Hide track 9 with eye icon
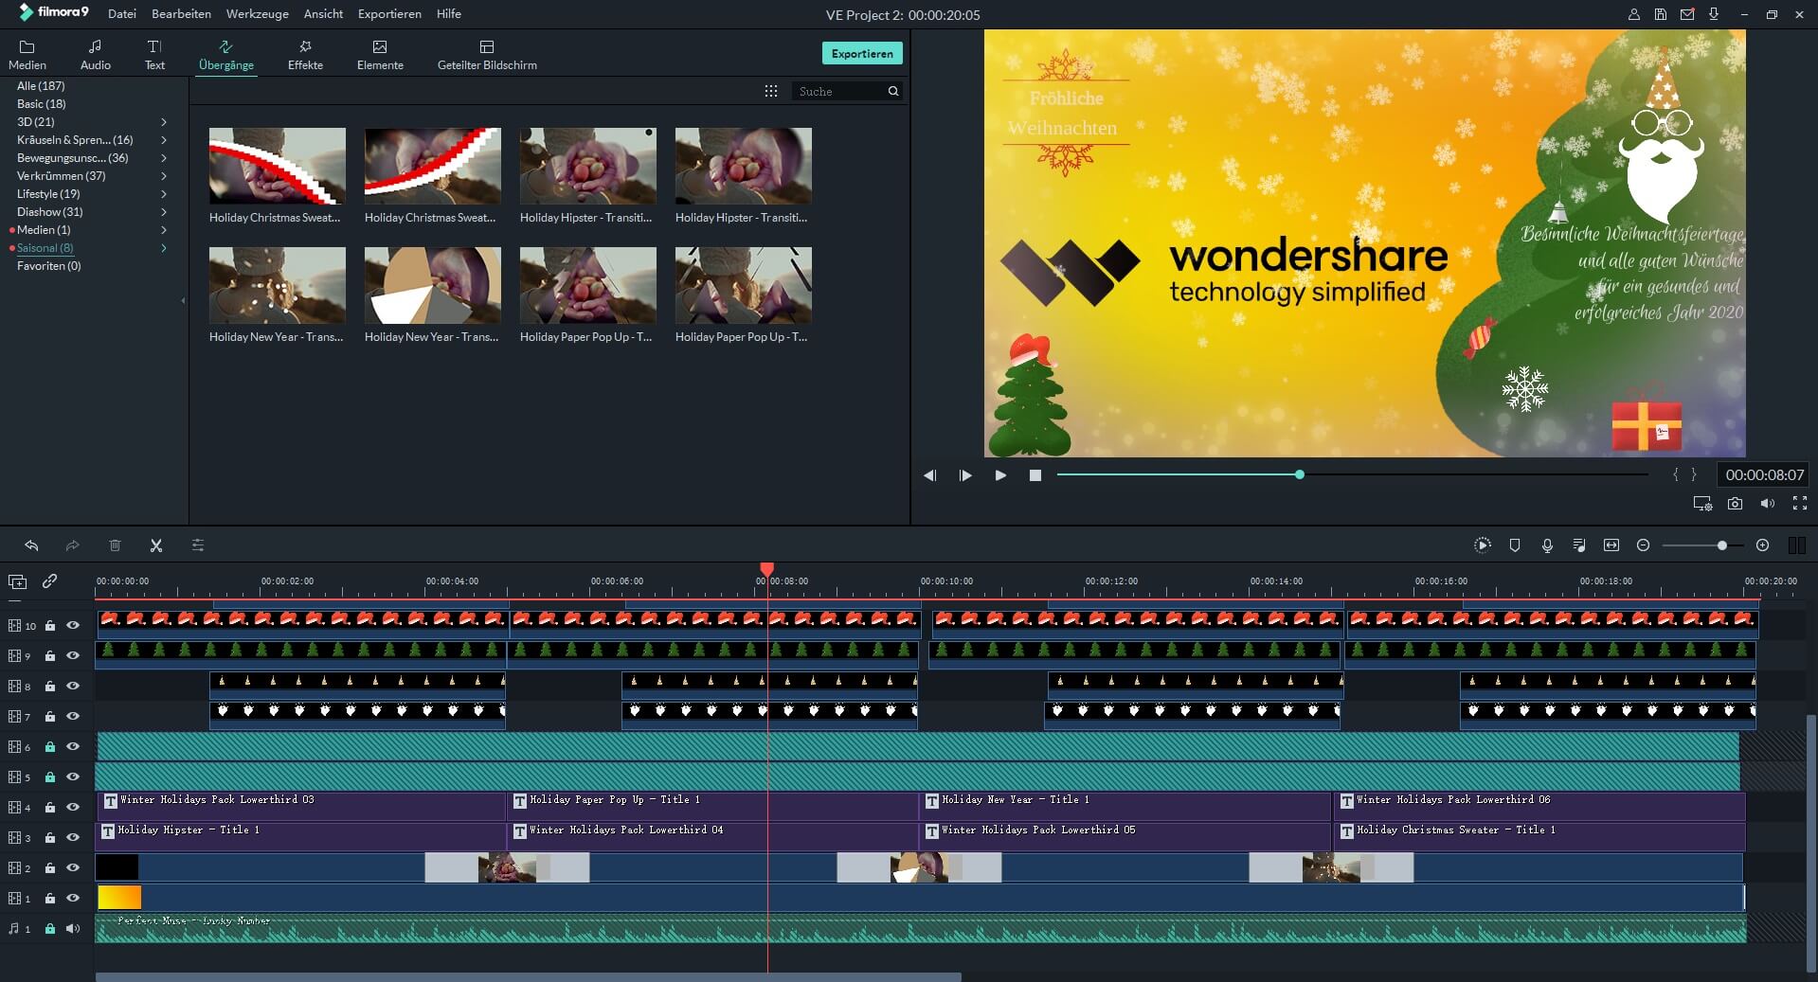The height and width of the screenshot is (982, 1818). 73,655
